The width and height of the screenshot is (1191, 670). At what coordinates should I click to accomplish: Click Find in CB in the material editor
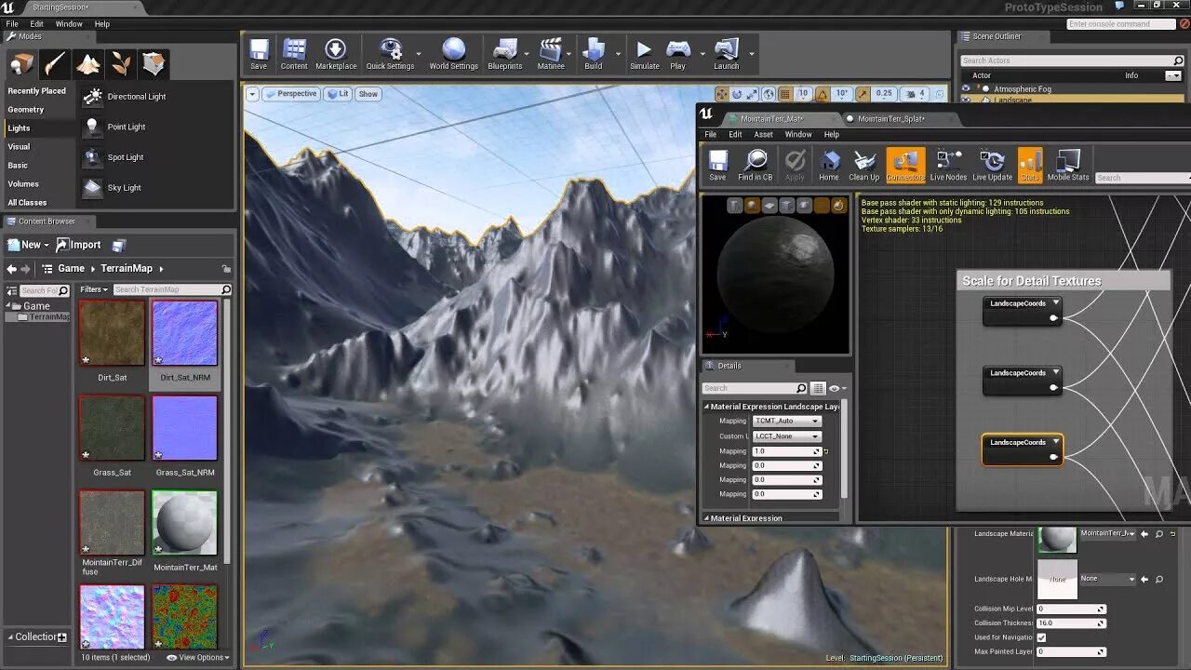pos(755,164)
